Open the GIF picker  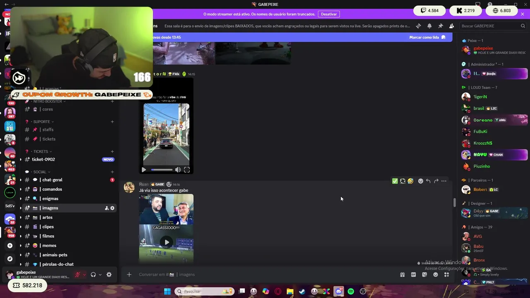click(413, 274)
